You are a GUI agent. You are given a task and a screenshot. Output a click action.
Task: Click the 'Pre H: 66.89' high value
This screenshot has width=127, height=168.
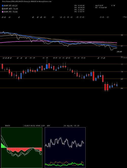[79, 7]
